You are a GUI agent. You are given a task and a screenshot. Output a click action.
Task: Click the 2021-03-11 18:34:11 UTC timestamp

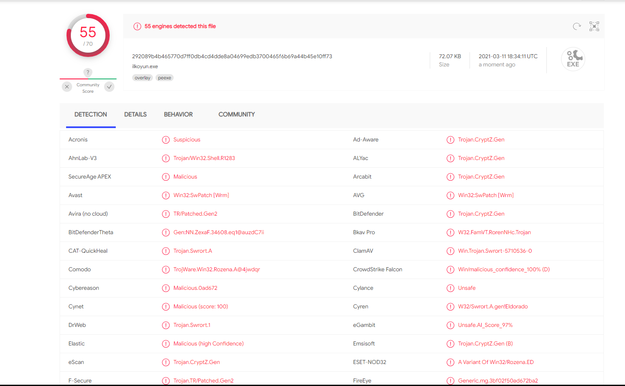click(x=508, y=56)
